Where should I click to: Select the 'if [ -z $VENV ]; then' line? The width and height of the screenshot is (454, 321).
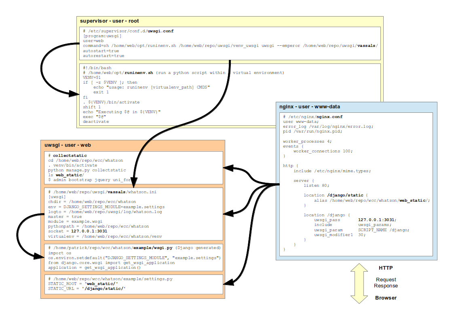pyautogui.click(x=110, y=82)
